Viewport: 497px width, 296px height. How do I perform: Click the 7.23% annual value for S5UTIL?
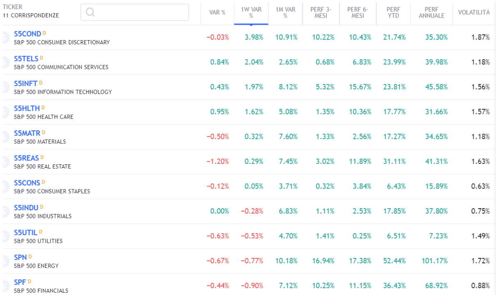[x=438, y=236]
